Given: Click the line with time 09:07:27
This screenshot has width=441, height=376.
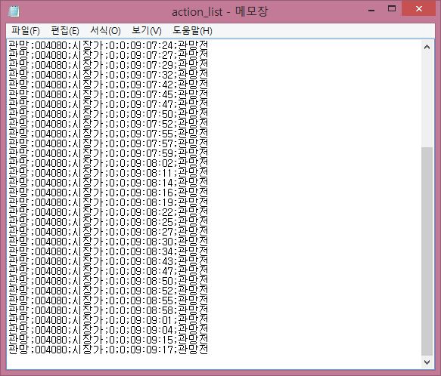Looking at the screenshot, I should point(108,55).
